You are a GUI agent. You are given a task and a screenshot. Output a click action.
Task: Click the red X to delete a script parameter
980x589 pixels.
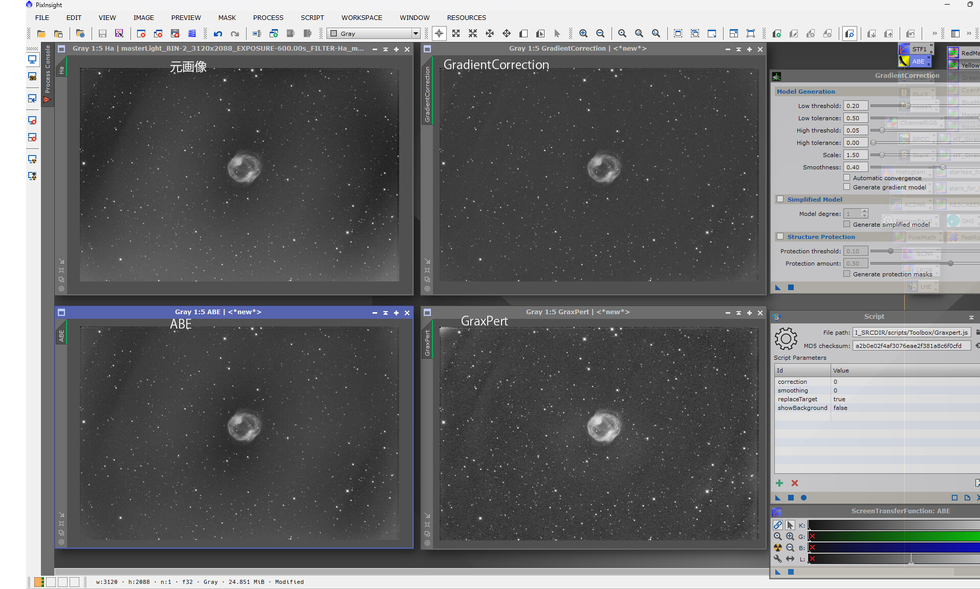795,483
